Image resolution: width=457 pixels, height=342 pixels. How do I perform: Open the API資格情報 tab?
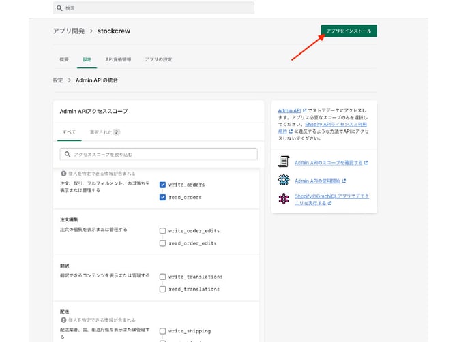click(118, 59)
